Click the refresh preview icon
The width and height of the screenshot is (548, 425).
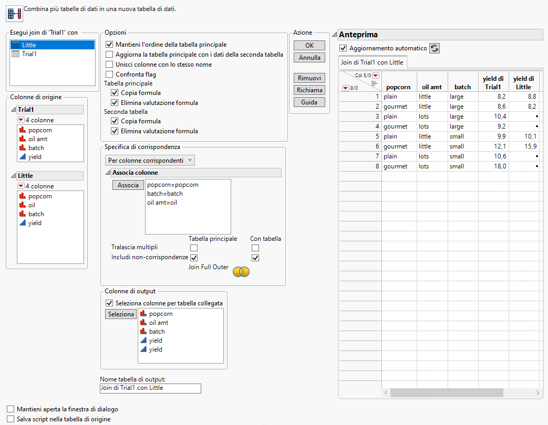tap(435, 48)
